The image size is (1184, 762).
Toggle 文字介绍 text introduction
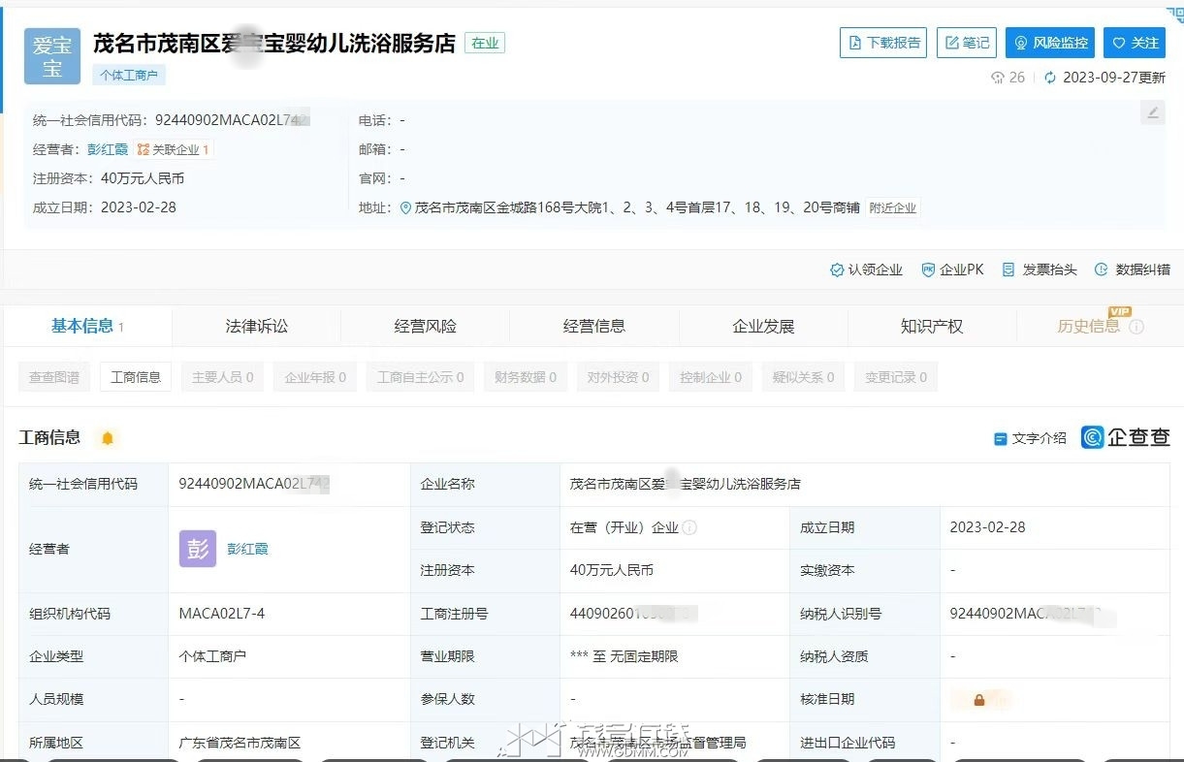click(1030, 438)
